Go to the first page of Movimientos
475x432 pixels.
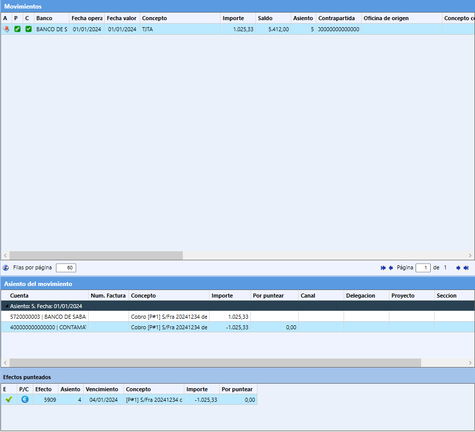pyautogui.click(x=383, y=268)
